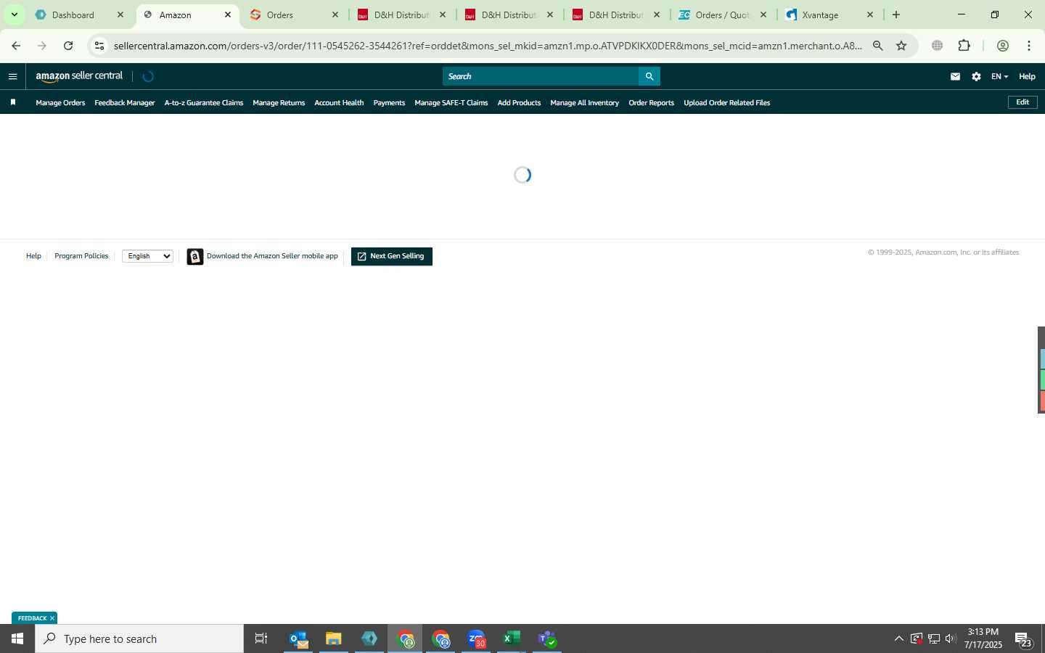Open the Chrome profile icon
1045x653 pixels.
coord(1003,46)
